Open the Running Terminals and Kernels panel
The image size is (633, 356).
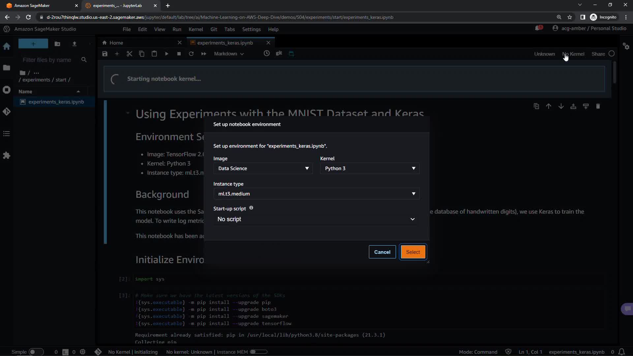click(7, 90)
